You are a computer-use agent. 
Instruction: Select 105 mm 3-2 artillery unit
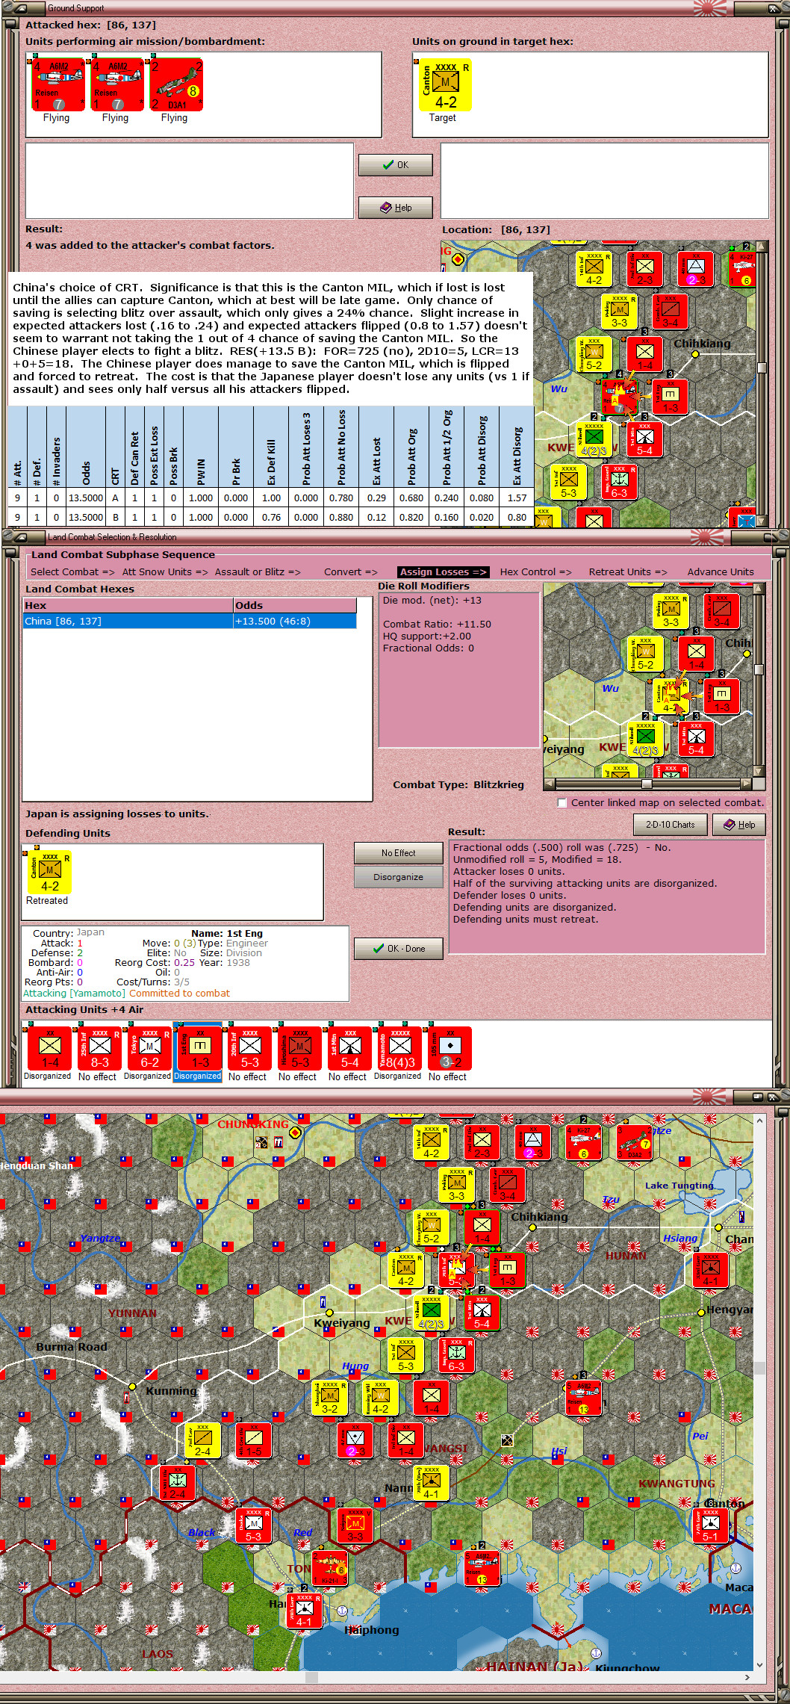450,1048
